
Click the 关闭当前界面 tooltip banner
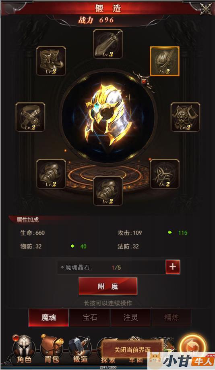click(132, 350)
